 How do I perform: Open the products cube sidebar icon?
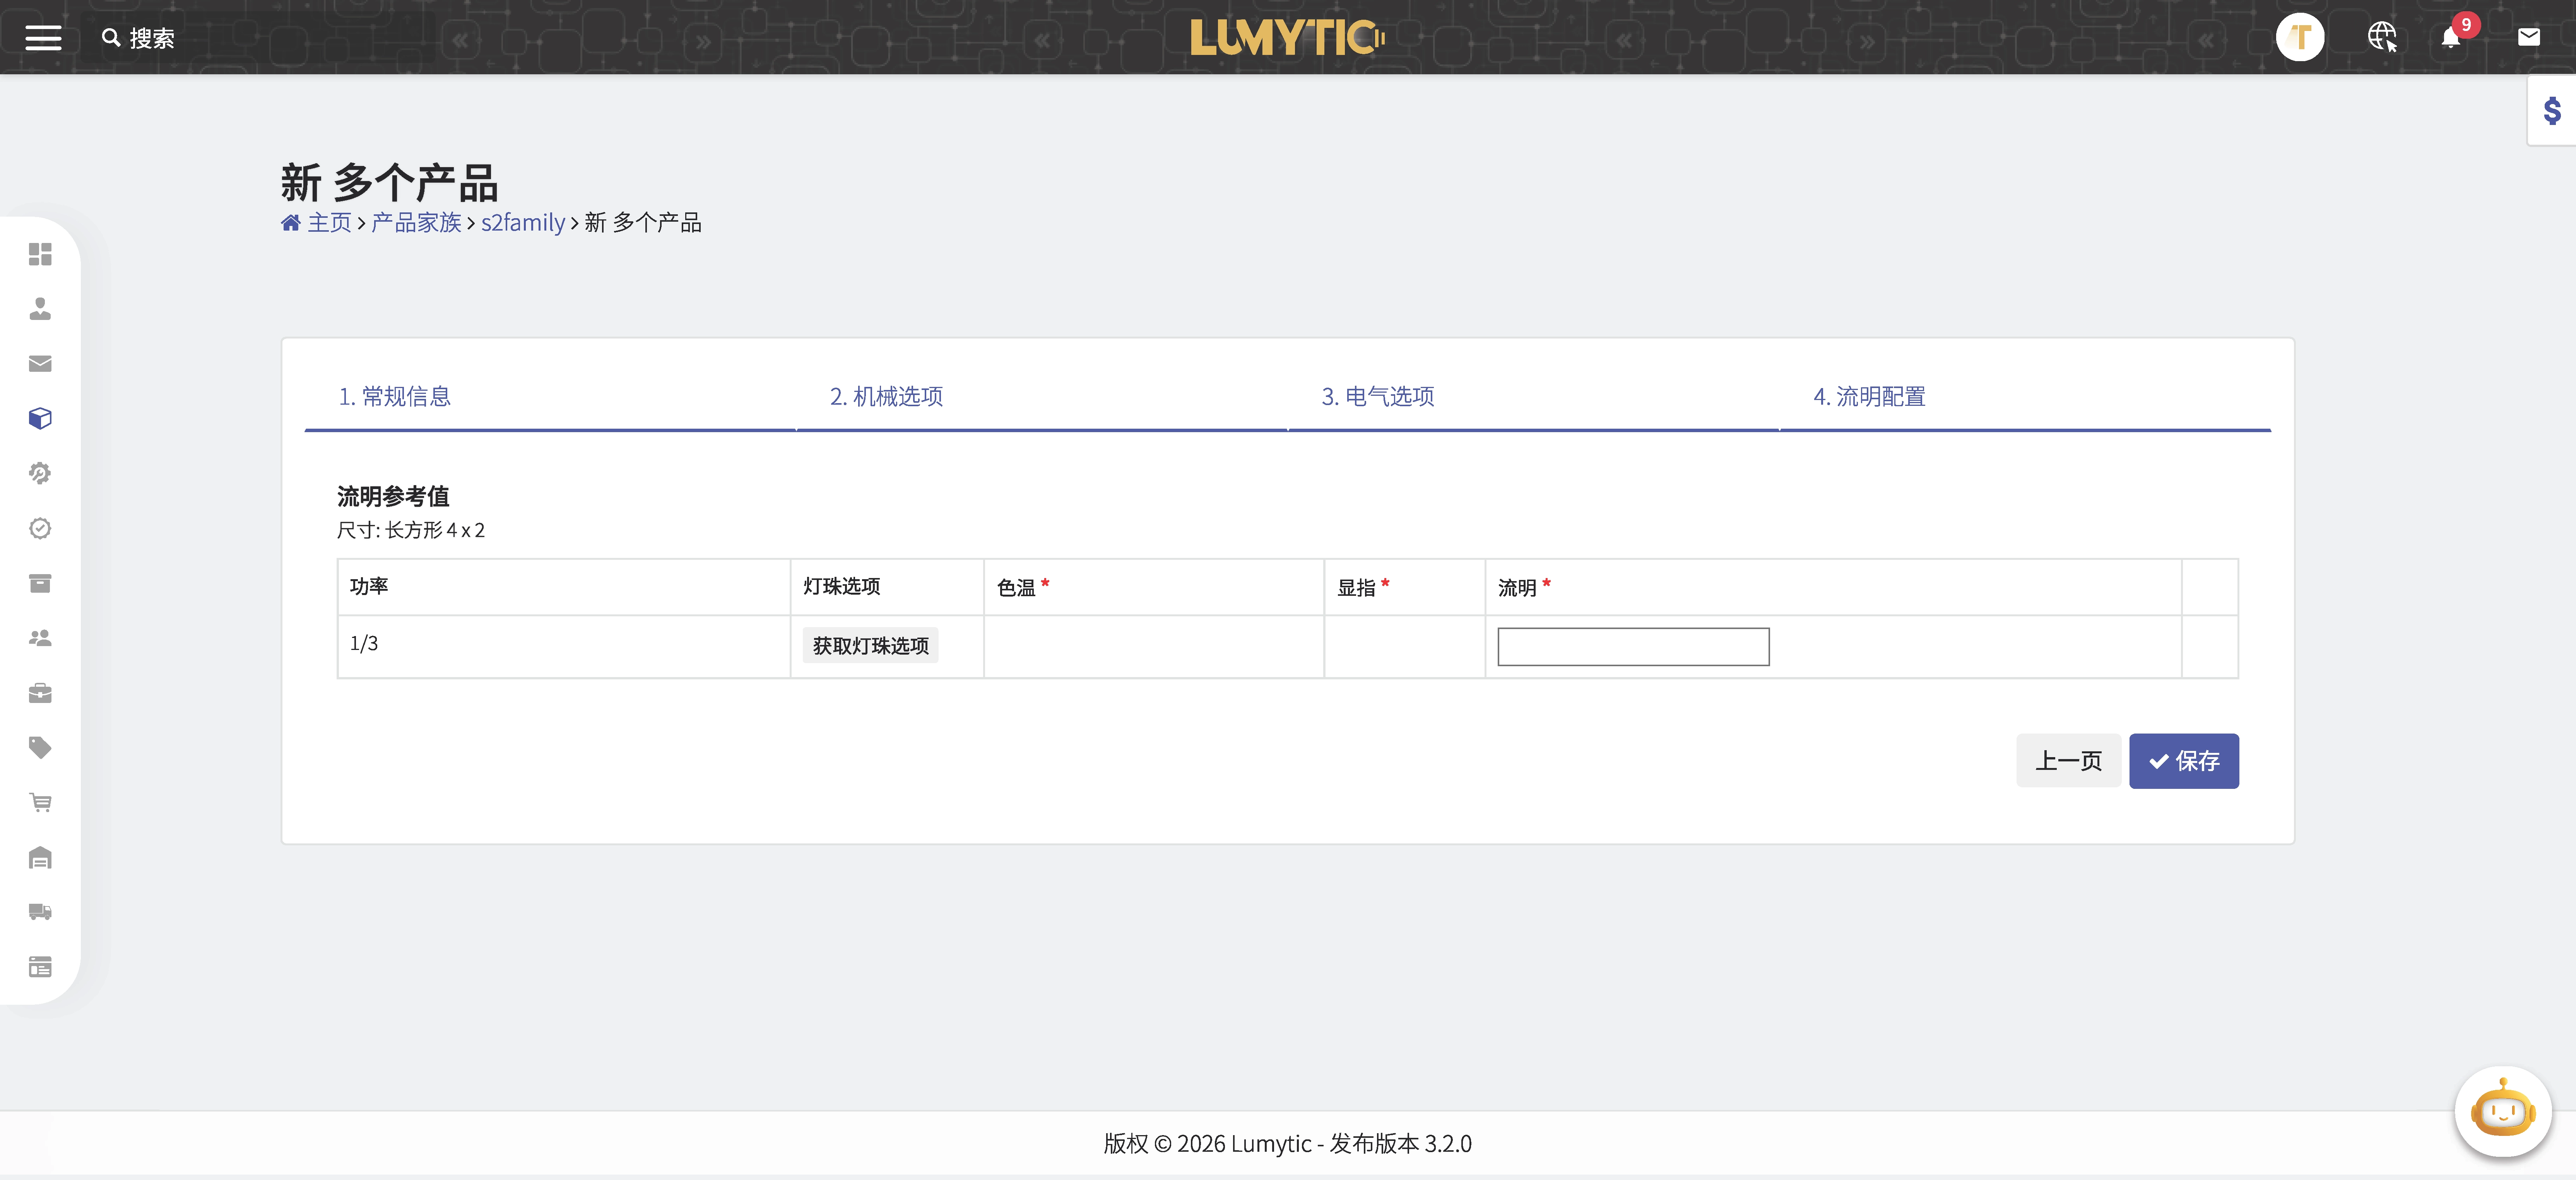tap(40, 418)
